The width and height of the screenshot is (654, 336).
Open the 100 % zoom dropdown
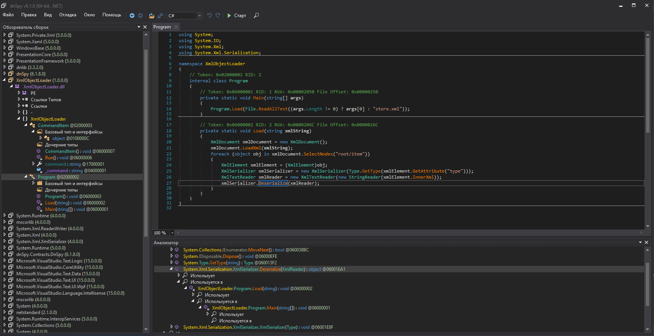point(172,233)
